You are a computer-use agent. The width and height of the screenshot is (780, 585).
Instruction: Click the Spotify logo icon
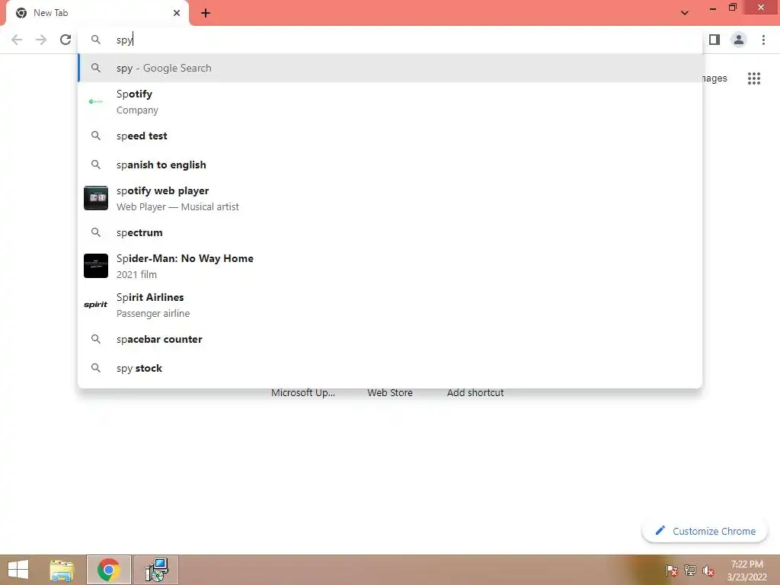tap(95, 101)
